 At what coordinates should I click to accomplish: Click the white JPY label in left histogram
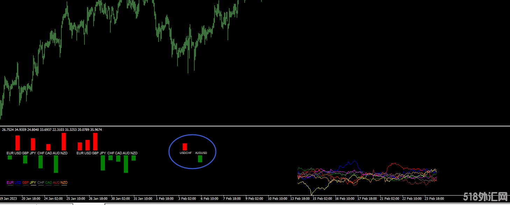(x=33, y=153)
